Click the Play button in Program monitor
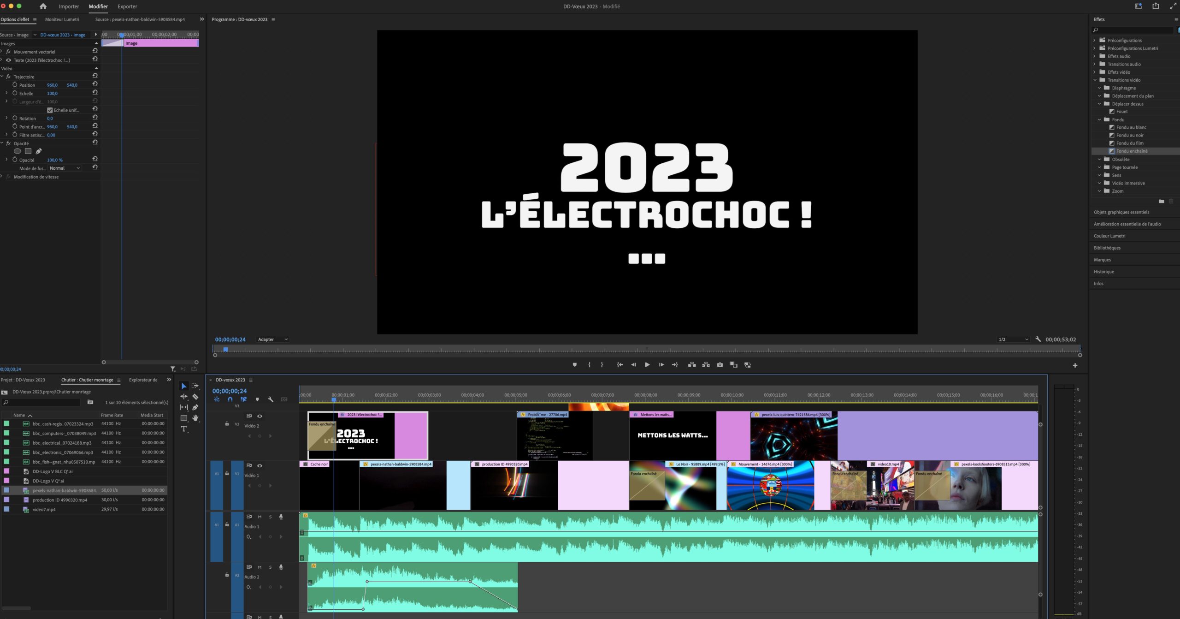The image size is (1180, 619). pyautogui.click(x=647, y=365)
